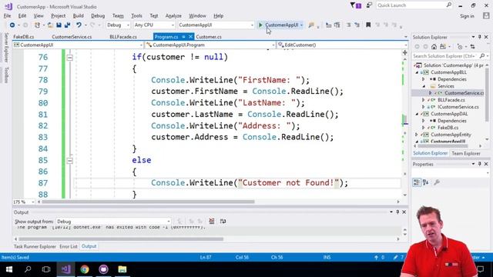Click pending changes filter clock icon
This screenshot has height=277, width=493.
[460, 47]
